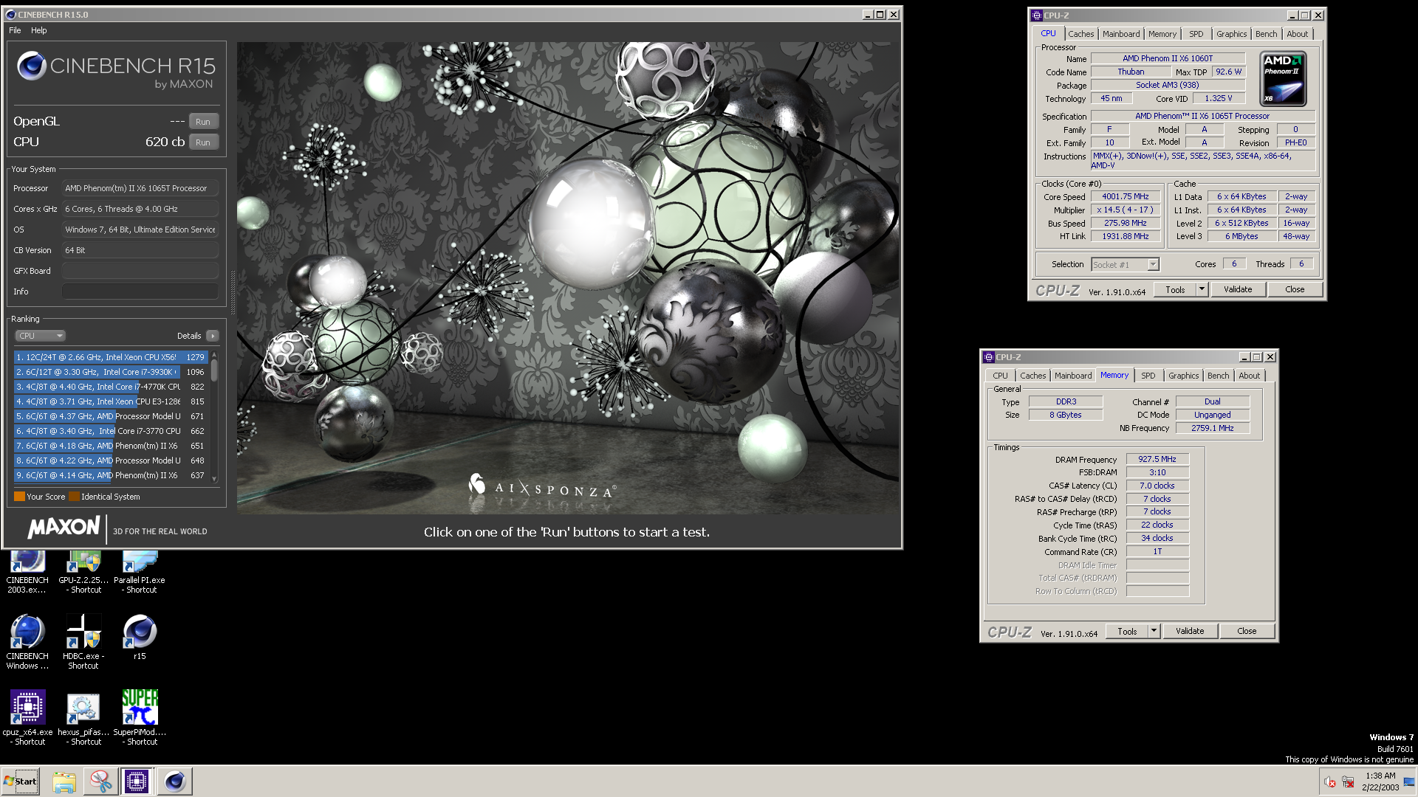Click the Cinebench R15 logo sphere

click(32, 66)
